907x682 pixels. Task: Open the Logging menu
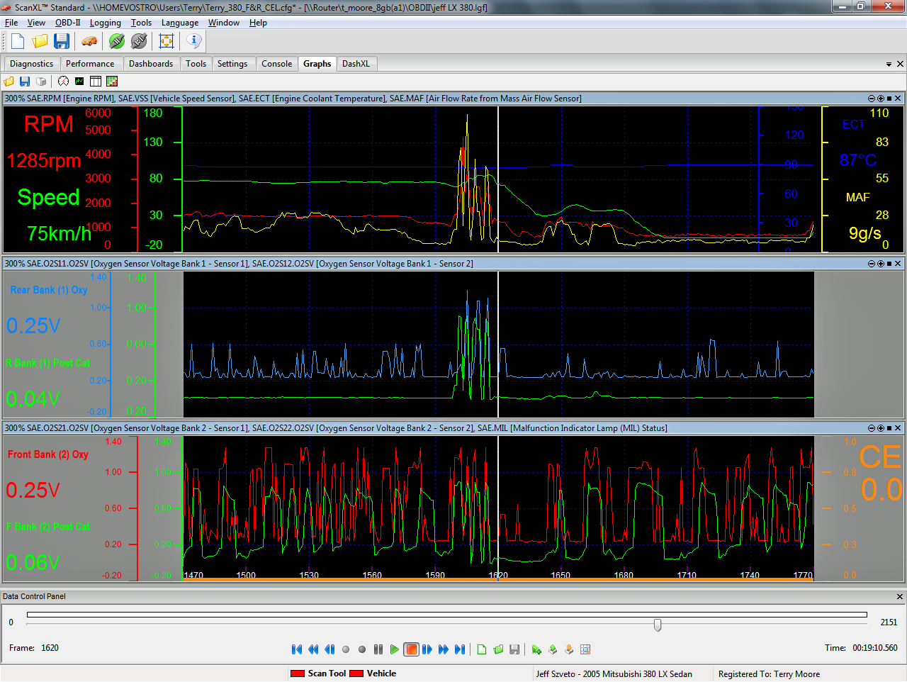coord(105,23)
